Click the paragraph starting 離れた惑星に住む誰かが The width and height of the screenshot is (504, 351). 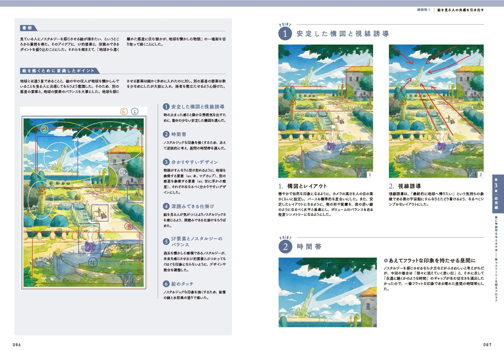(176, 42)
